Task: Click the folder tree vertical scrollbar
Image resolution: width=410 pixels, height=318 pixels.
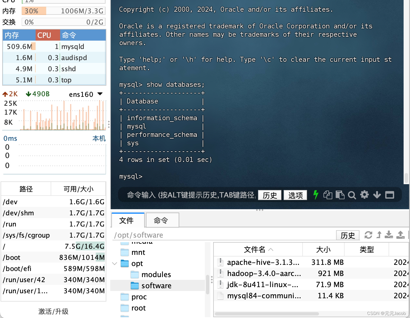Action: click(x=207, y=284)
